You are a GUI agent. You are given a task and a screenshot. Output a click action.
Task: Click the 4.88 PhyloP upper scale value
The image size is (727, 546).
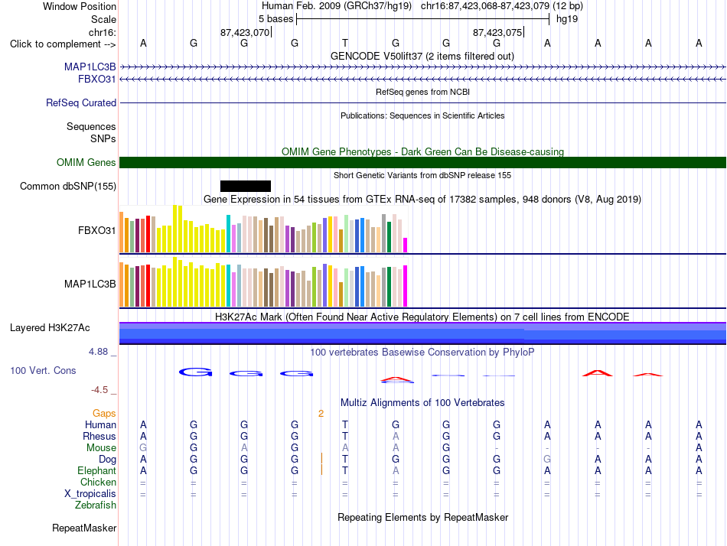coord(98,352)
